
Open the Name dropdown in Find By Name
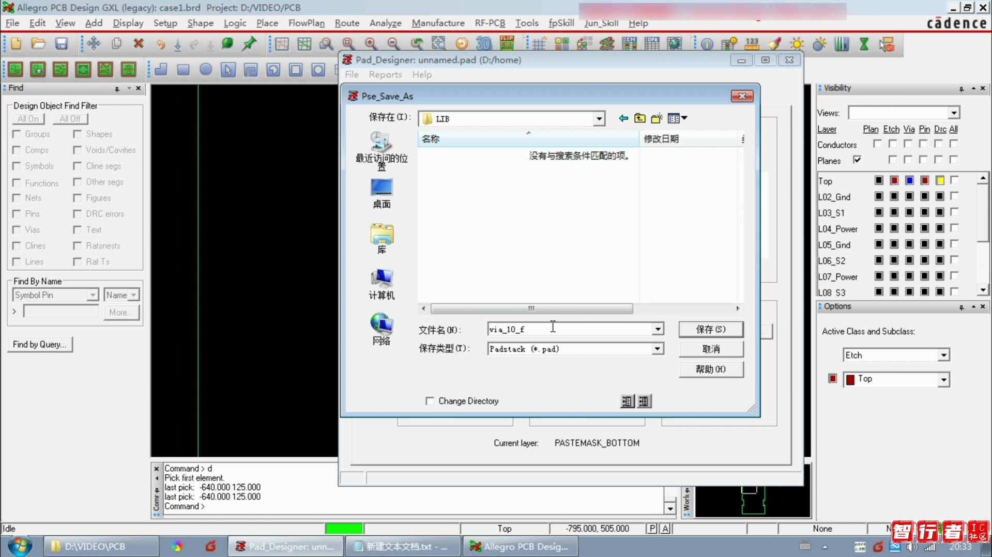click(x=133, y=295)
